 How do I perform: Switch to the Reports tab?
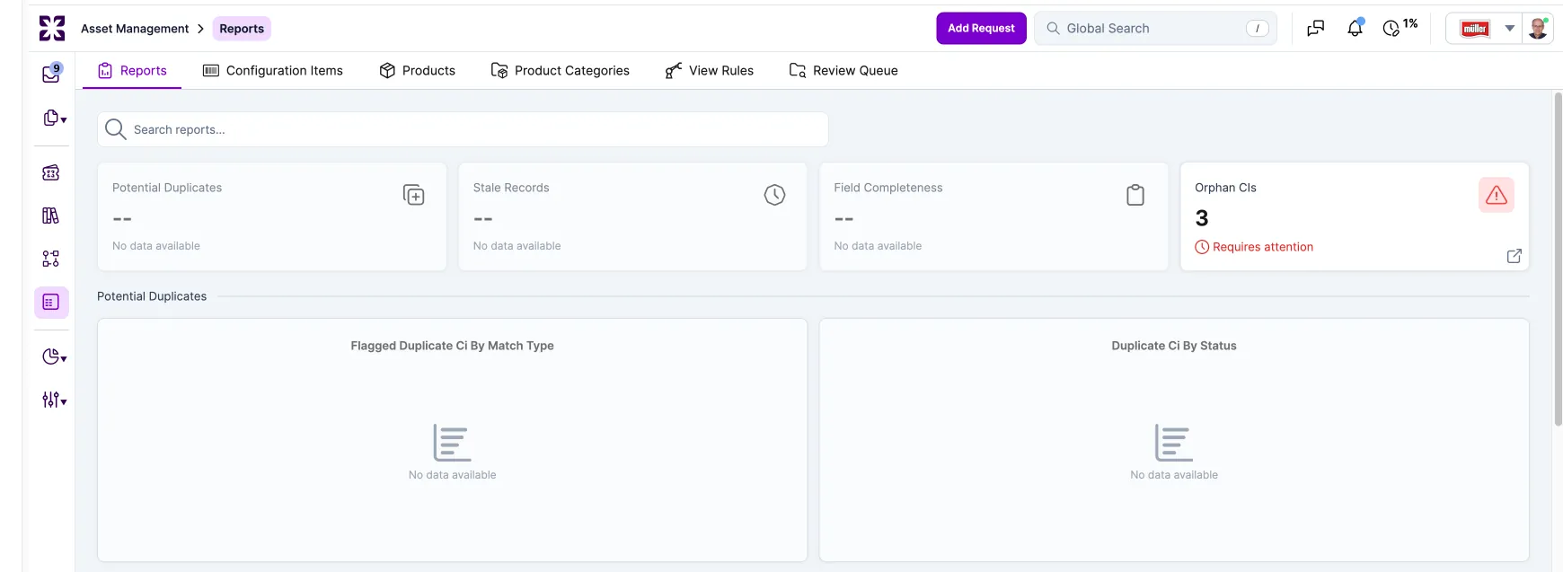pos(132,70)
